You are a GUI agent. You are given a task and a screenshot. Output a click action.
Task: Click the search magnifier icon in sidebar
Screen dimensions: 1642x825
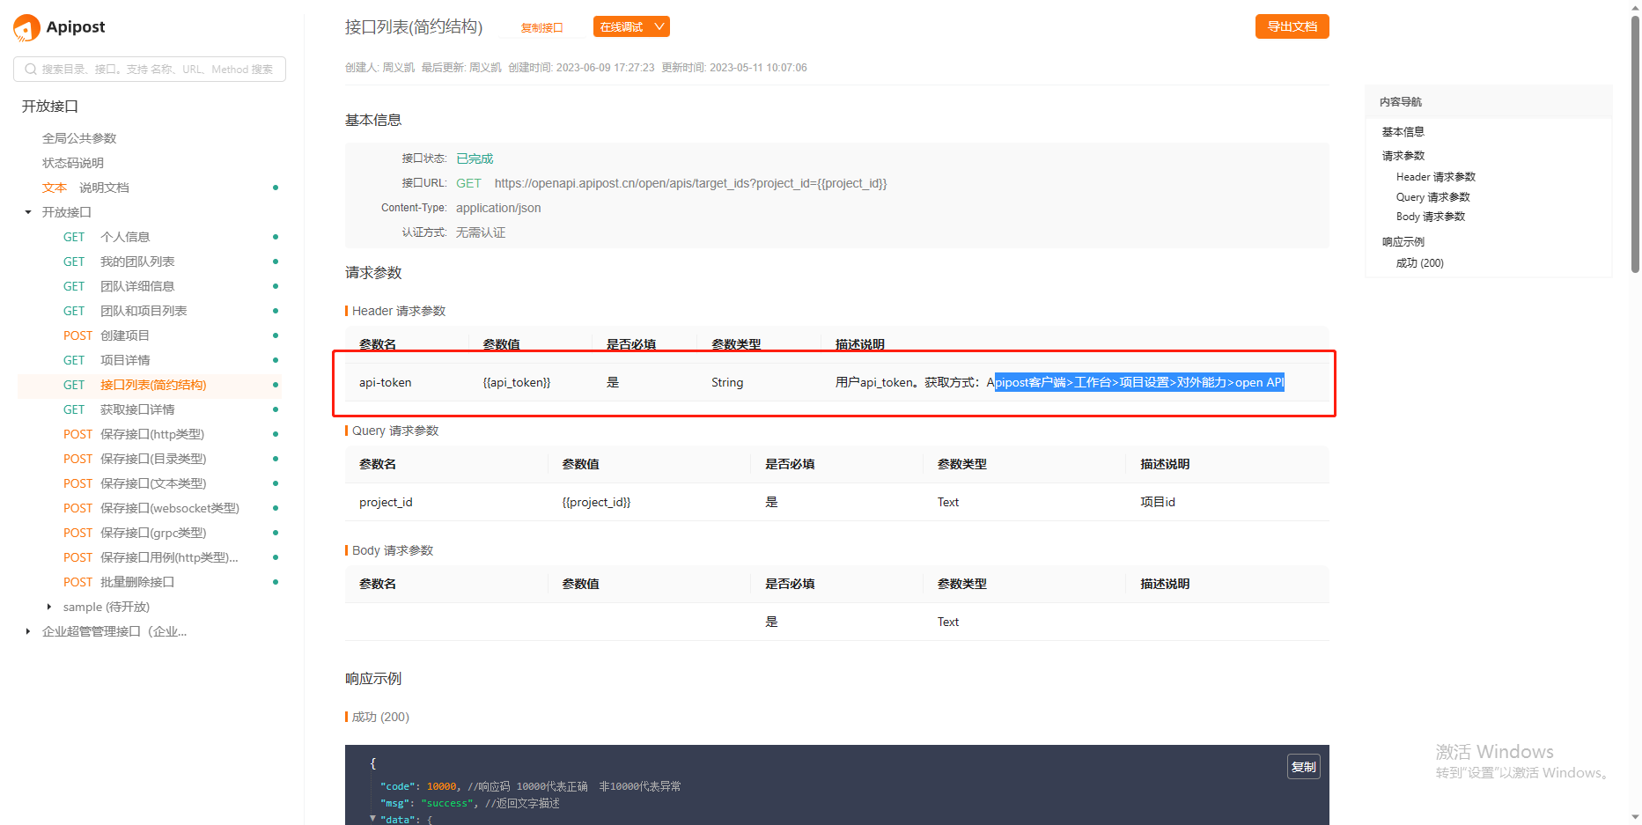point(31,70)
